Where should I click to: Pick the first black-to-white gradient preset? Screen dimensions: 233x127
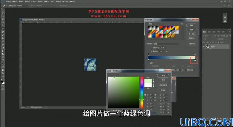(149, 28)
